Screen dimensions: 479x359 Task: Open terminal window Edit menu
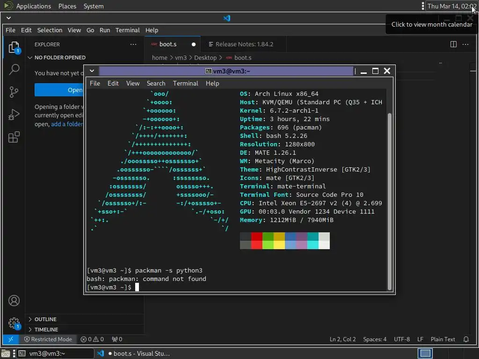coord(113,83)
